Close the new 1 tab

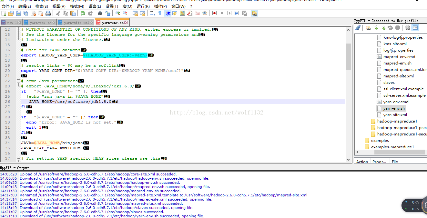(19, 23)
